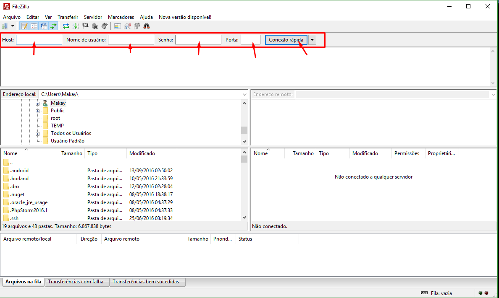Screen dimensions: 499x298
Task: Click the message log scroll-up arrow
Action: coord(493,51)
